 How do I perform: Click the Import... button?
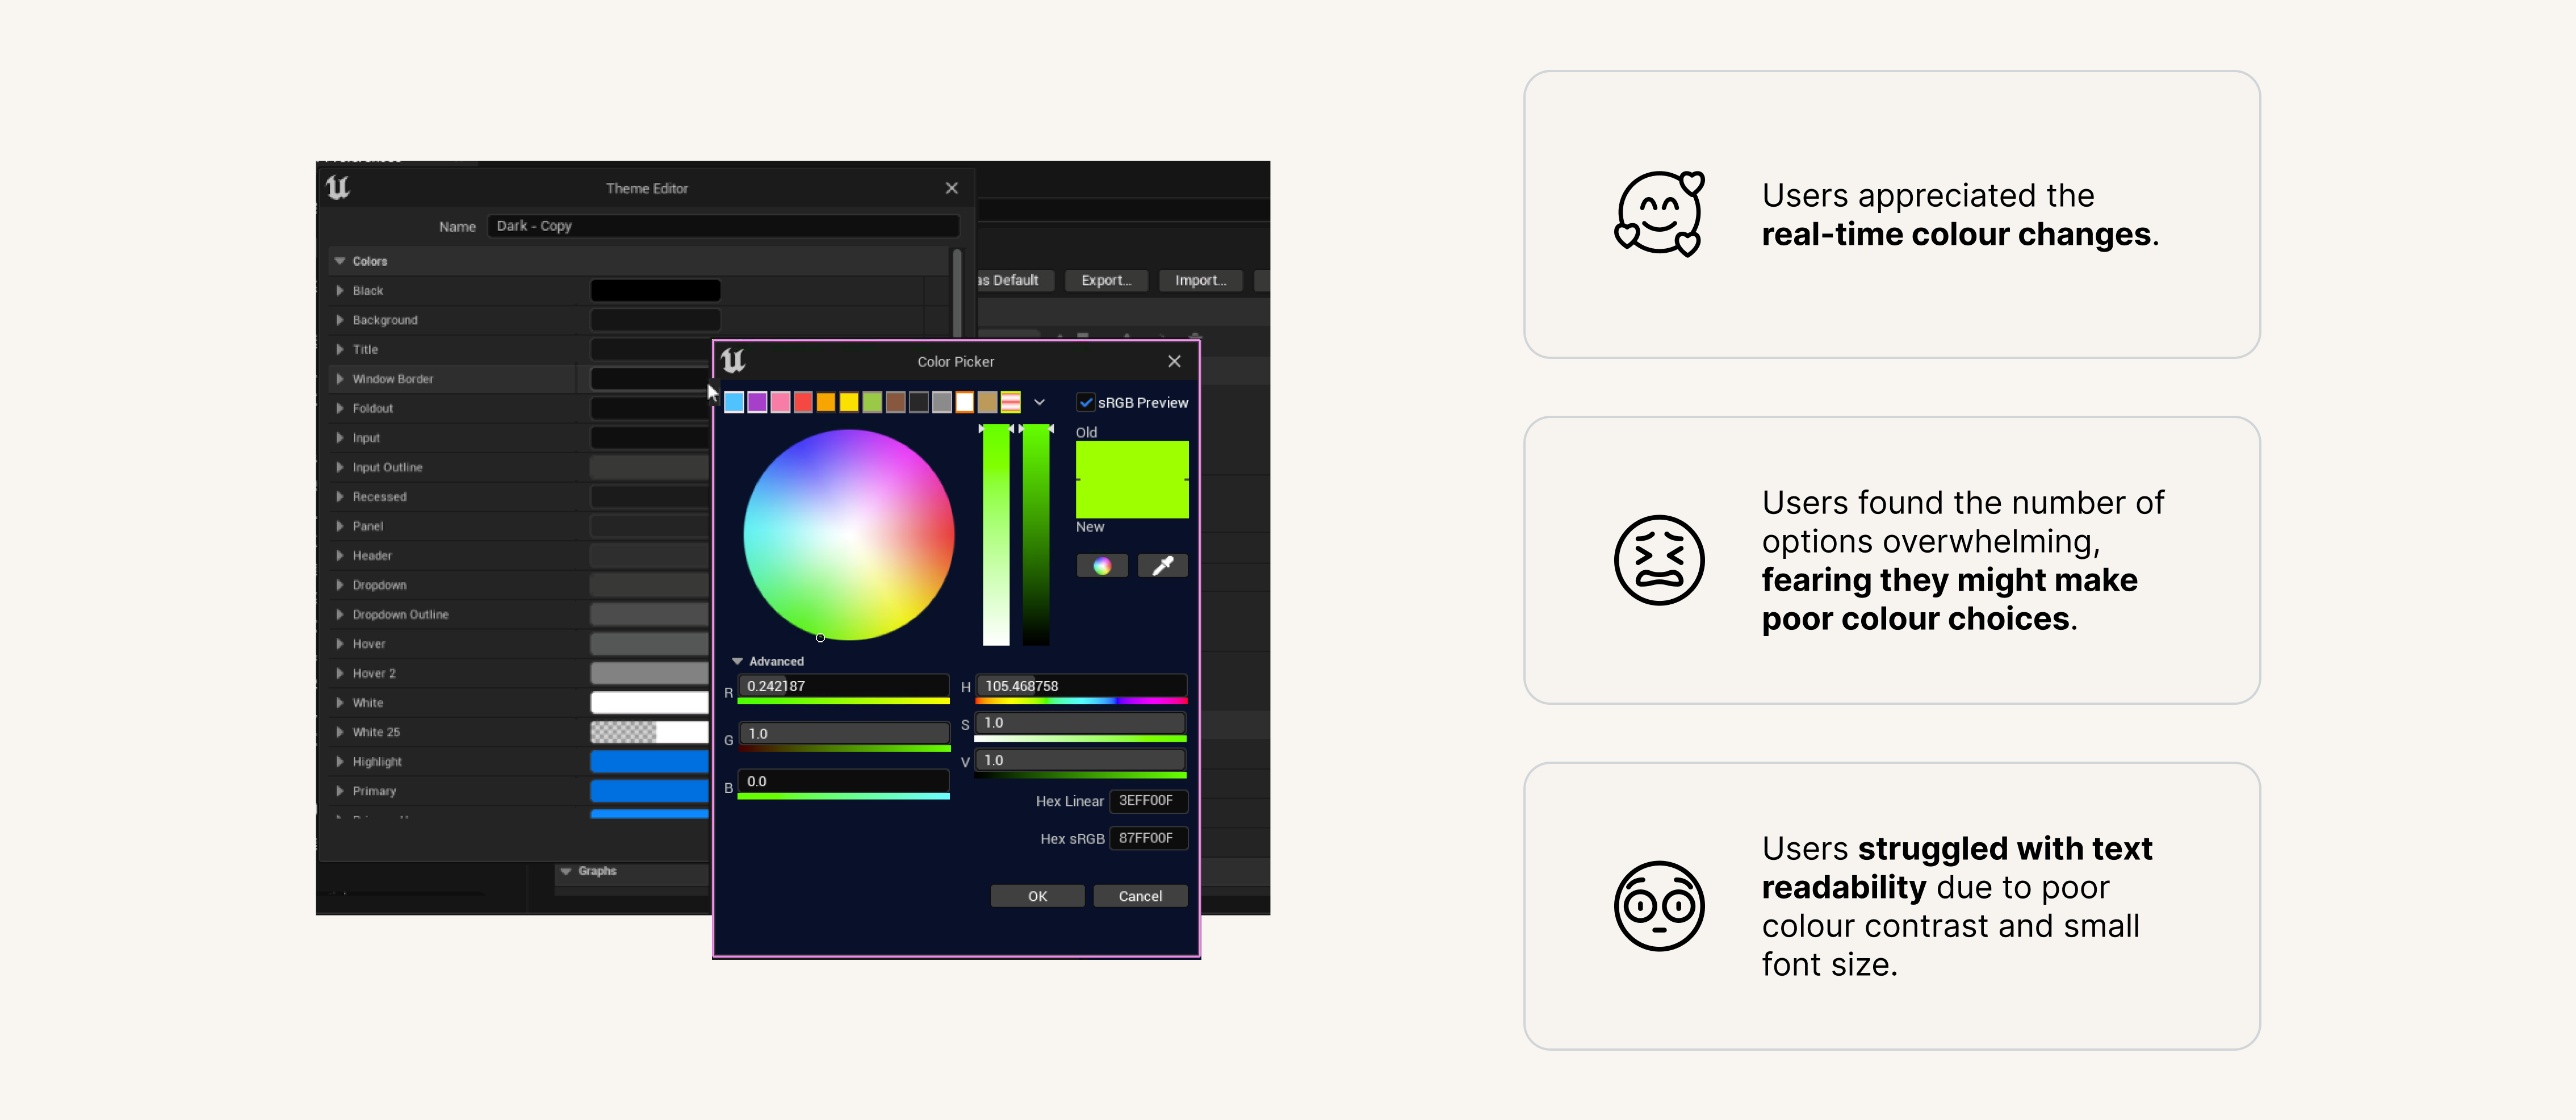tap(1199, 280)
